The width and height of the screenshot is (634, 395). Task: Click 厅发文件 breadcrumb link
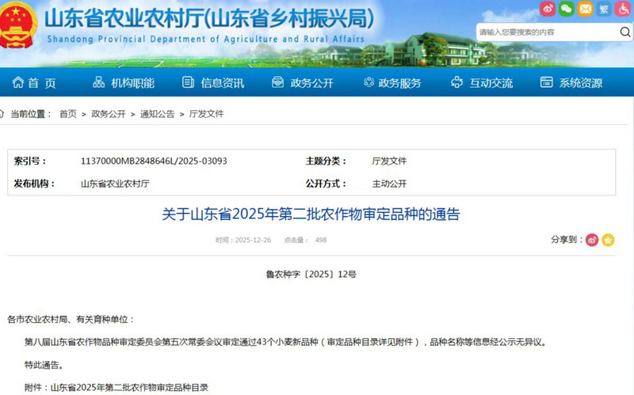[206, 114]
